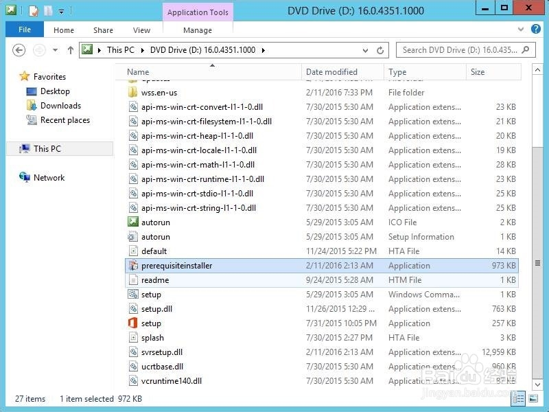Click the window system icon in title bar
The height and width of the screenshot is (412, 549).
pos(11,10)
